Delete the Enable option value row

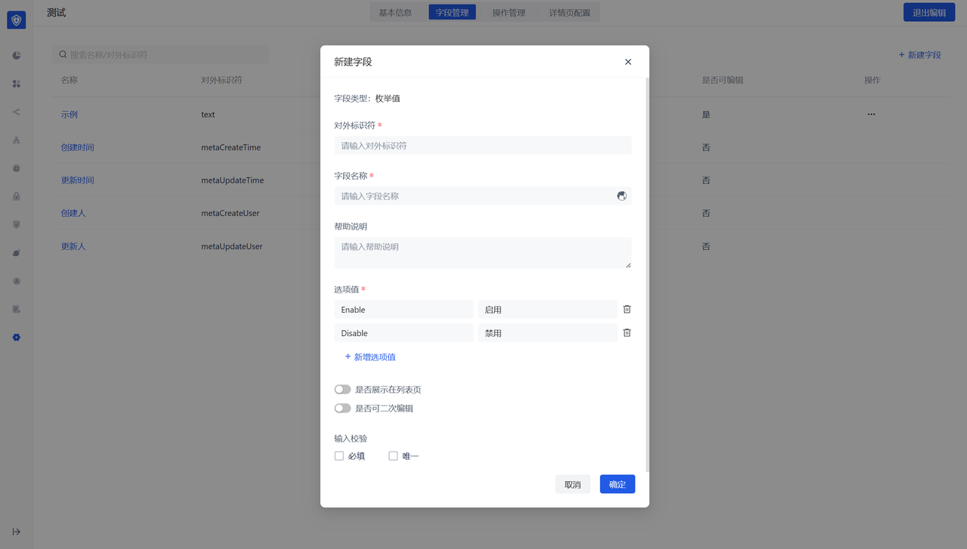627,309
